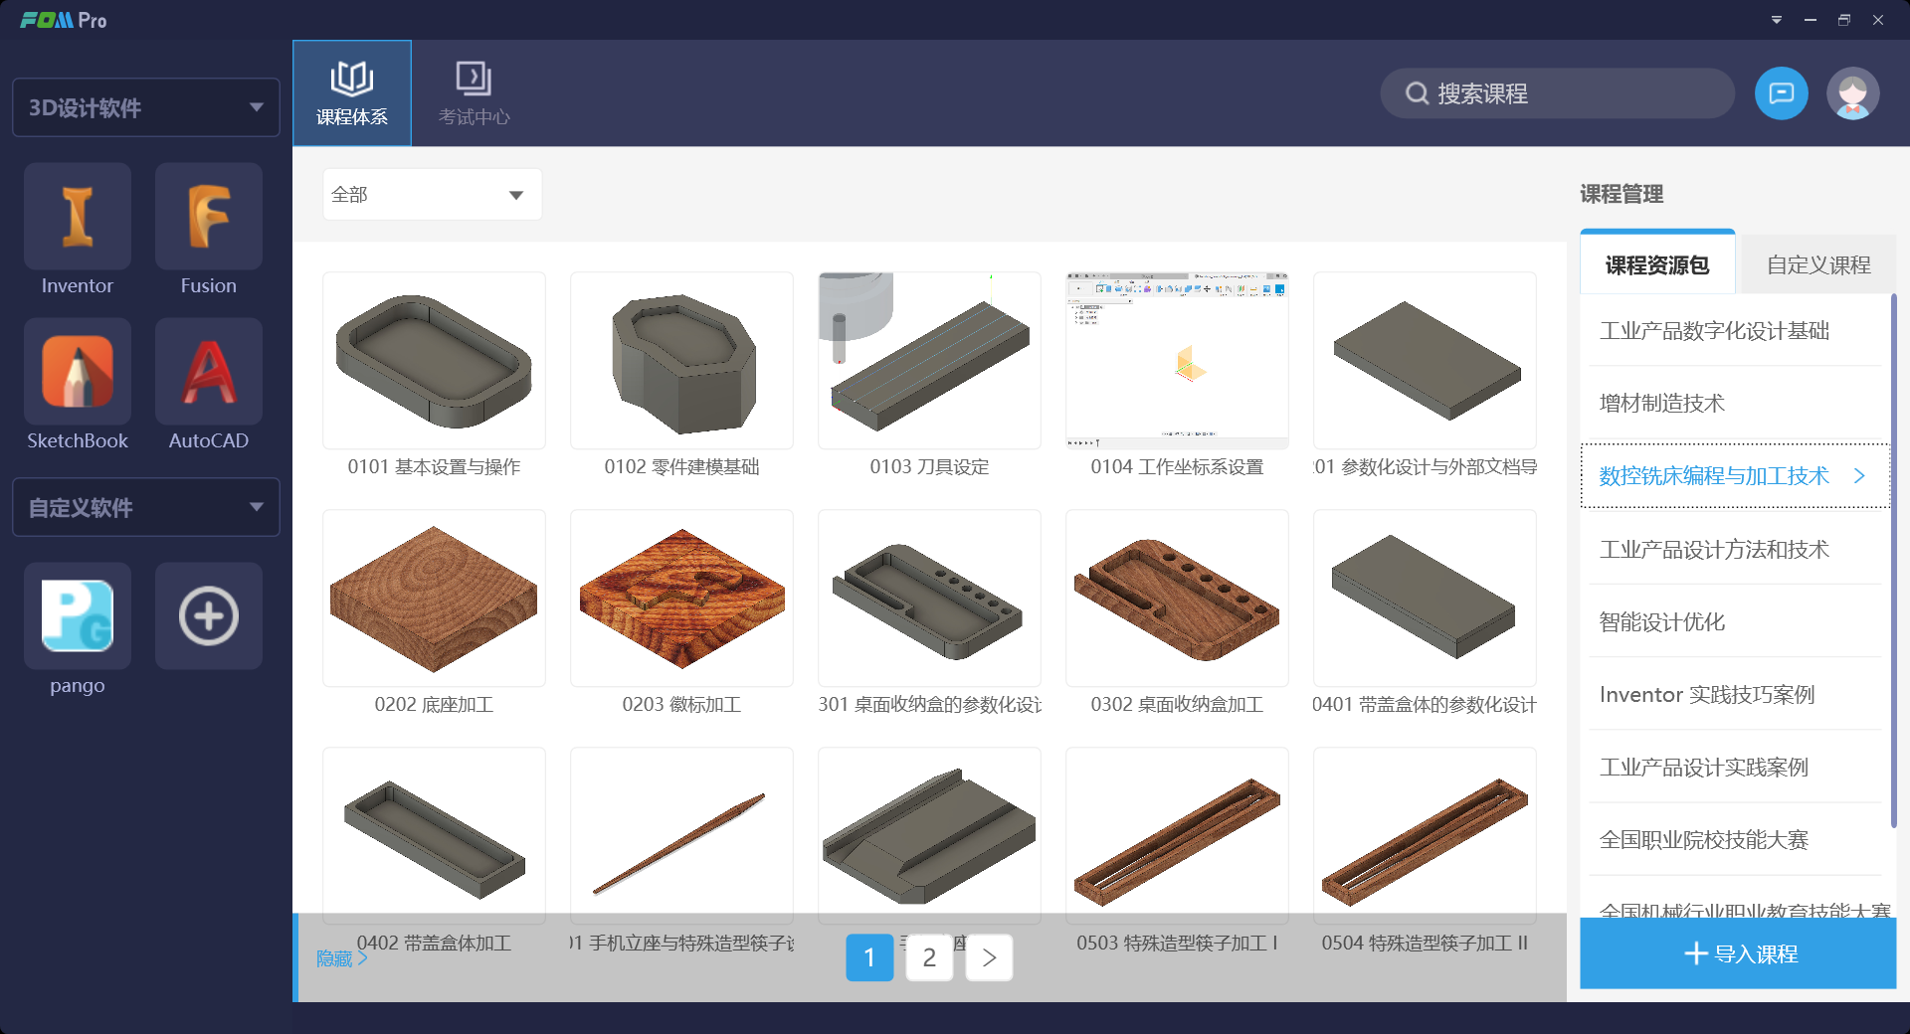Click the FOM Pro logo

[64, 20]
